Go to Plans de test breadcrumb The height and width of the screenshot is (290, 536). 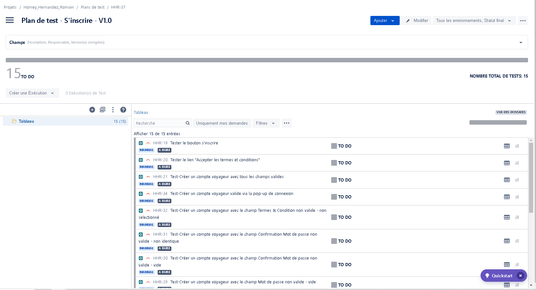coord(92,7)
